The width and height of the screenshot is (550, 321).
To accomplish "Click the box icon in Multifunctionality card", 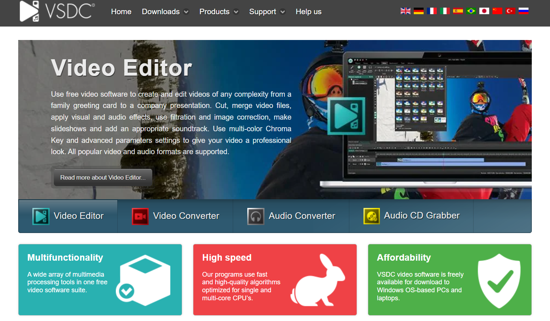I will click(x=143, y=280).
